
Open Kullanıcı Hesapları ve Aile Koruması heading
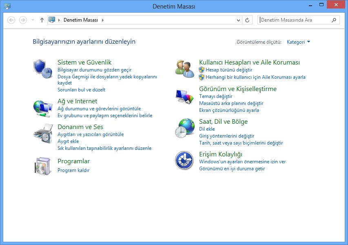pyautogui.click(x=249, y=62)
